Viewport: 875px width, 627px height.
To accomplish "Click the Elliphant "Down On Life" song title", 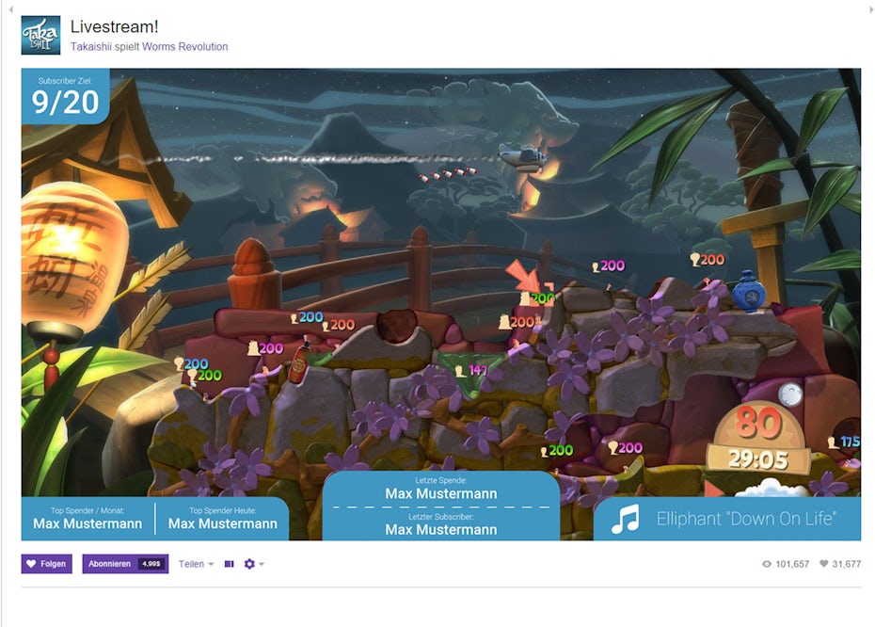I will pyautogui.click(x=746, y=519).
